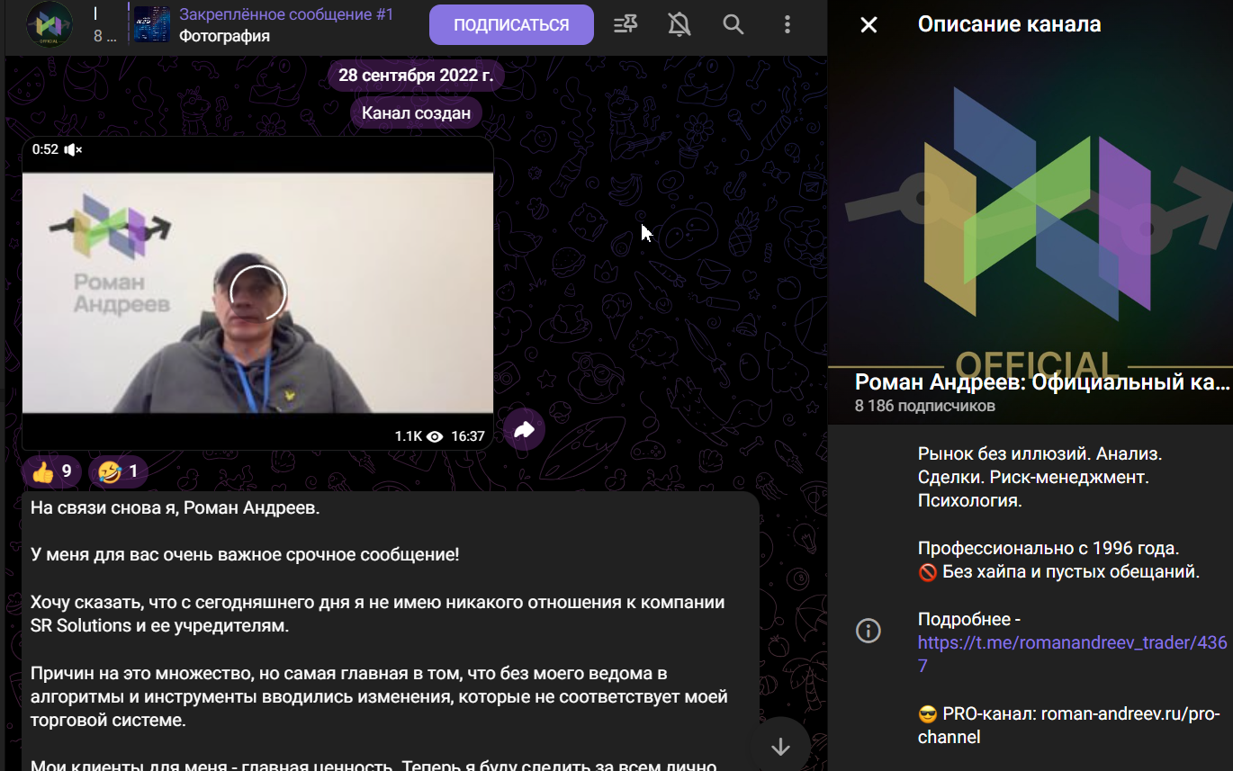Jump to Закреплённое сообщение #1
1233x771 pixels.
(x=286, y=14)
